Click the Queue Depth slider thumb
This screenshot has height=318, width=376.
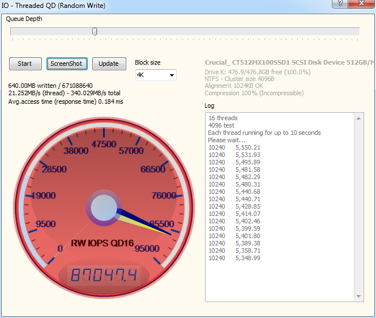95,32
